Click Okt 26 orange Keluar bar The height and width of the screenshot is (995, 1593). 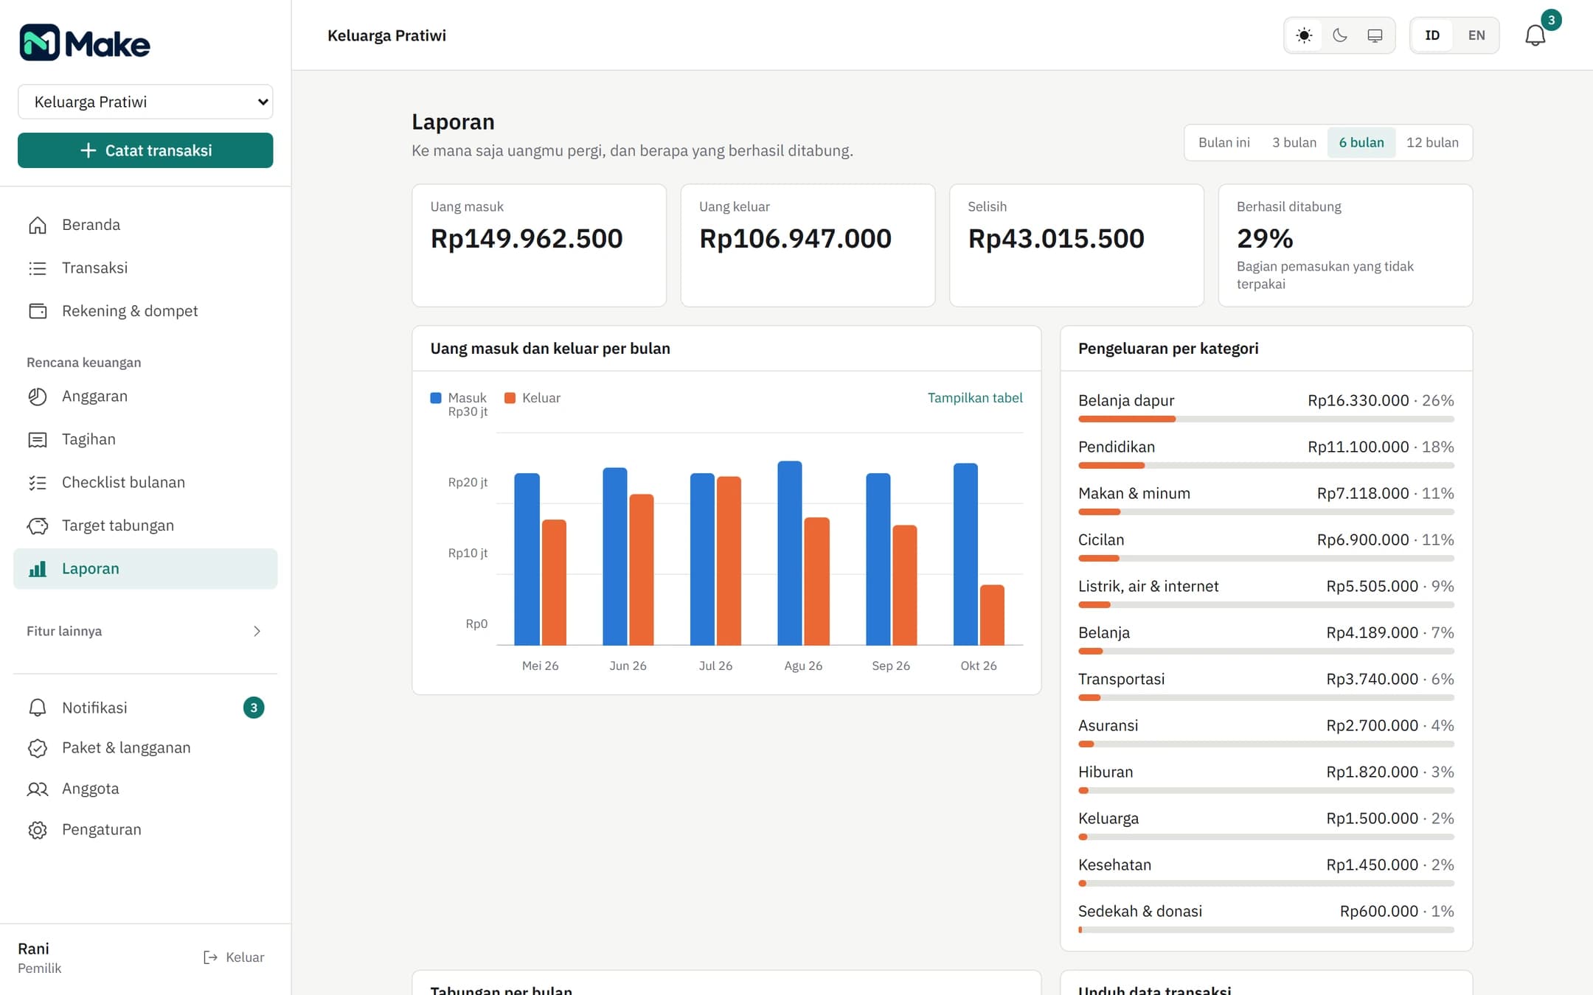click(x=992, y=615)
